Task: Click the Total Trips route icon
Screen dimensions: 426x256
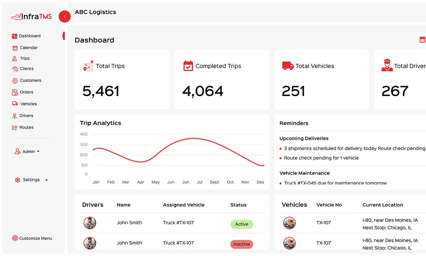Action: [x=88, y=66]
